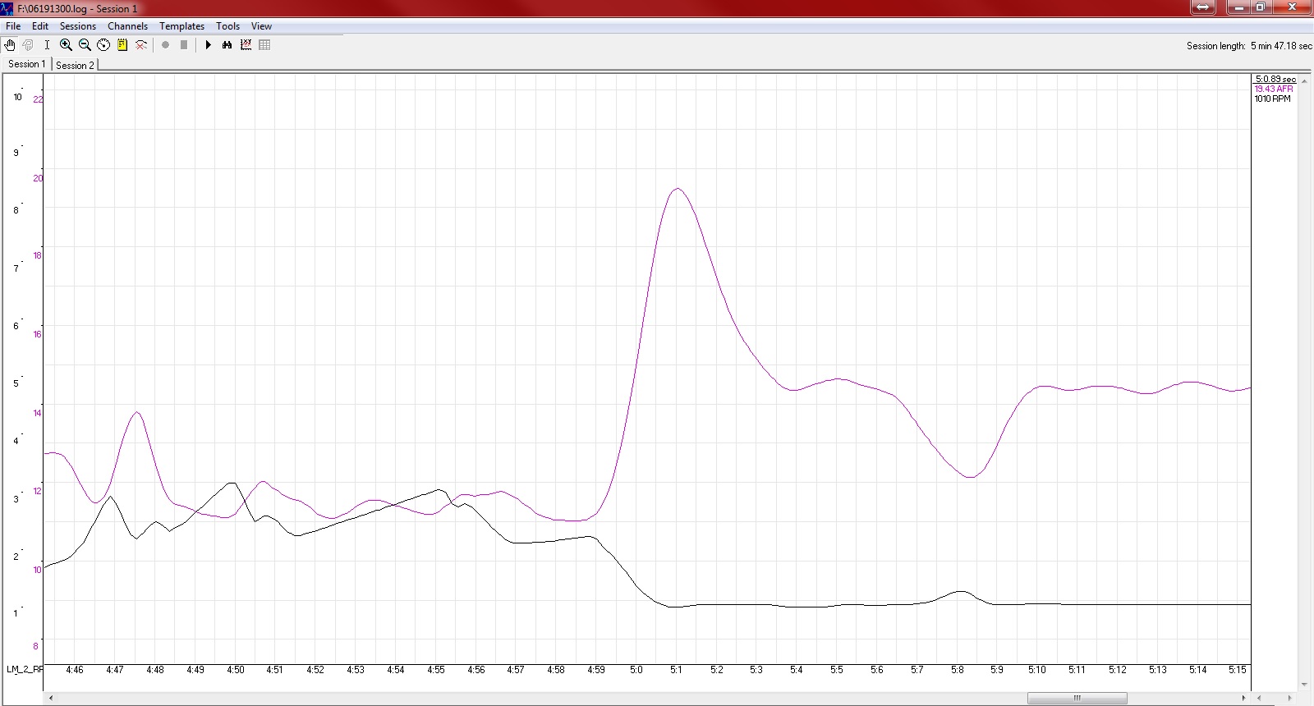Select the hand pan tool
This screenshot has height=706, width=1314.
[10, 45]
